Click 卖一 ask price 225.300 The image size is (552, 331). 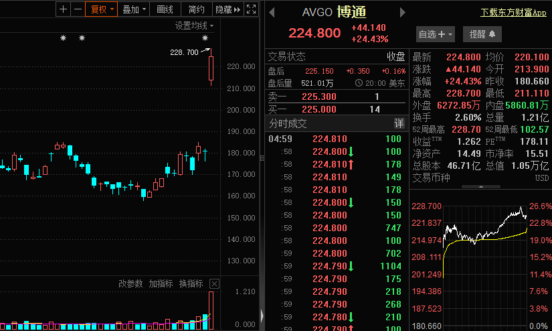tap(319, 96)
